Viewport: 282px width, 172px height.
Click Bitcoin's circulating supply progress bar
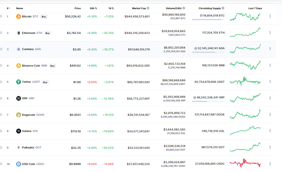208,20
